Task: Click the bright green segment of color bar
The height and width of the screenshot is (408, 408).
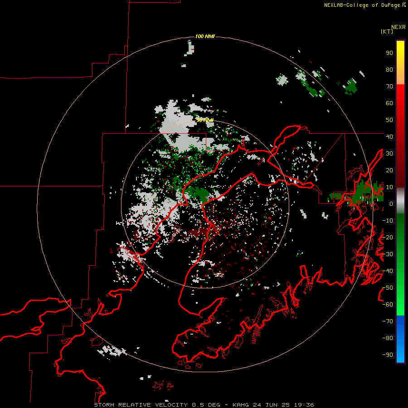Action: click(400, 305)
